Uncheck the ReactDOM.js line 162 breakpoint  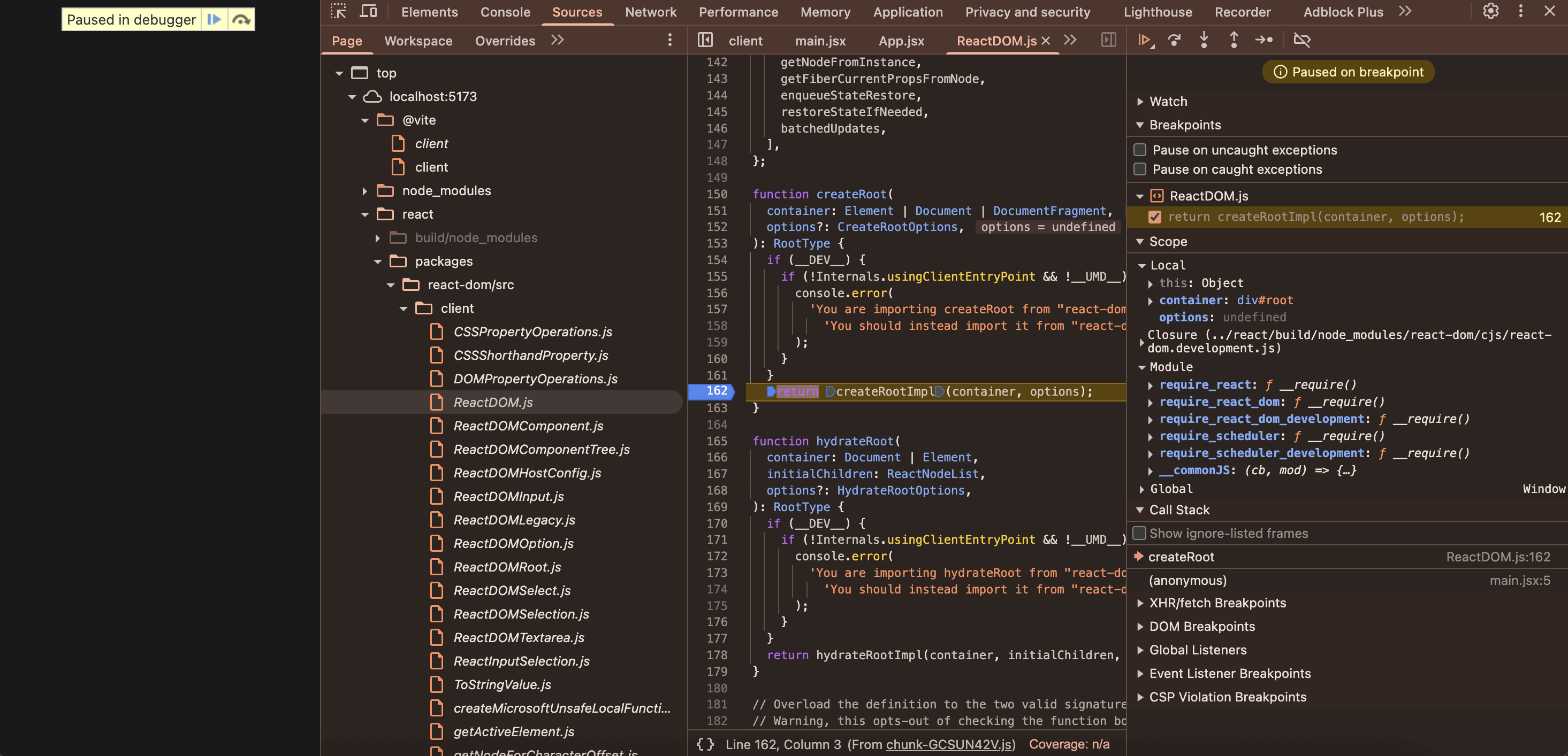point(1155,217)
